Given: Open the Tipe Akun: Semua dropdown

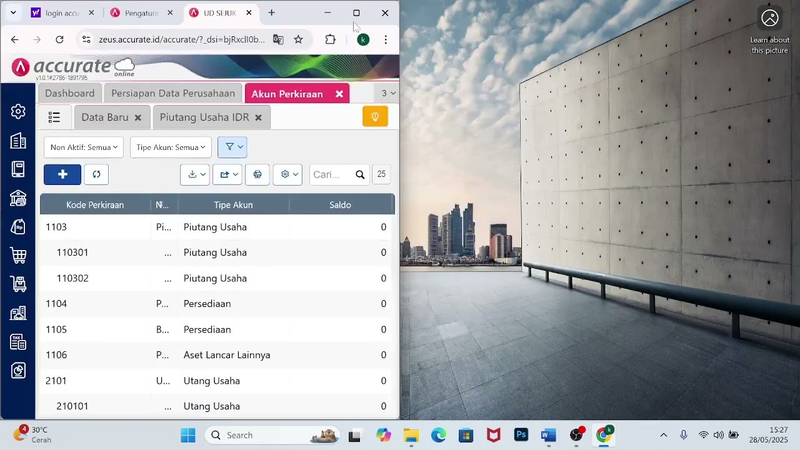Looking at the screenshot, I should pos(171,147).
